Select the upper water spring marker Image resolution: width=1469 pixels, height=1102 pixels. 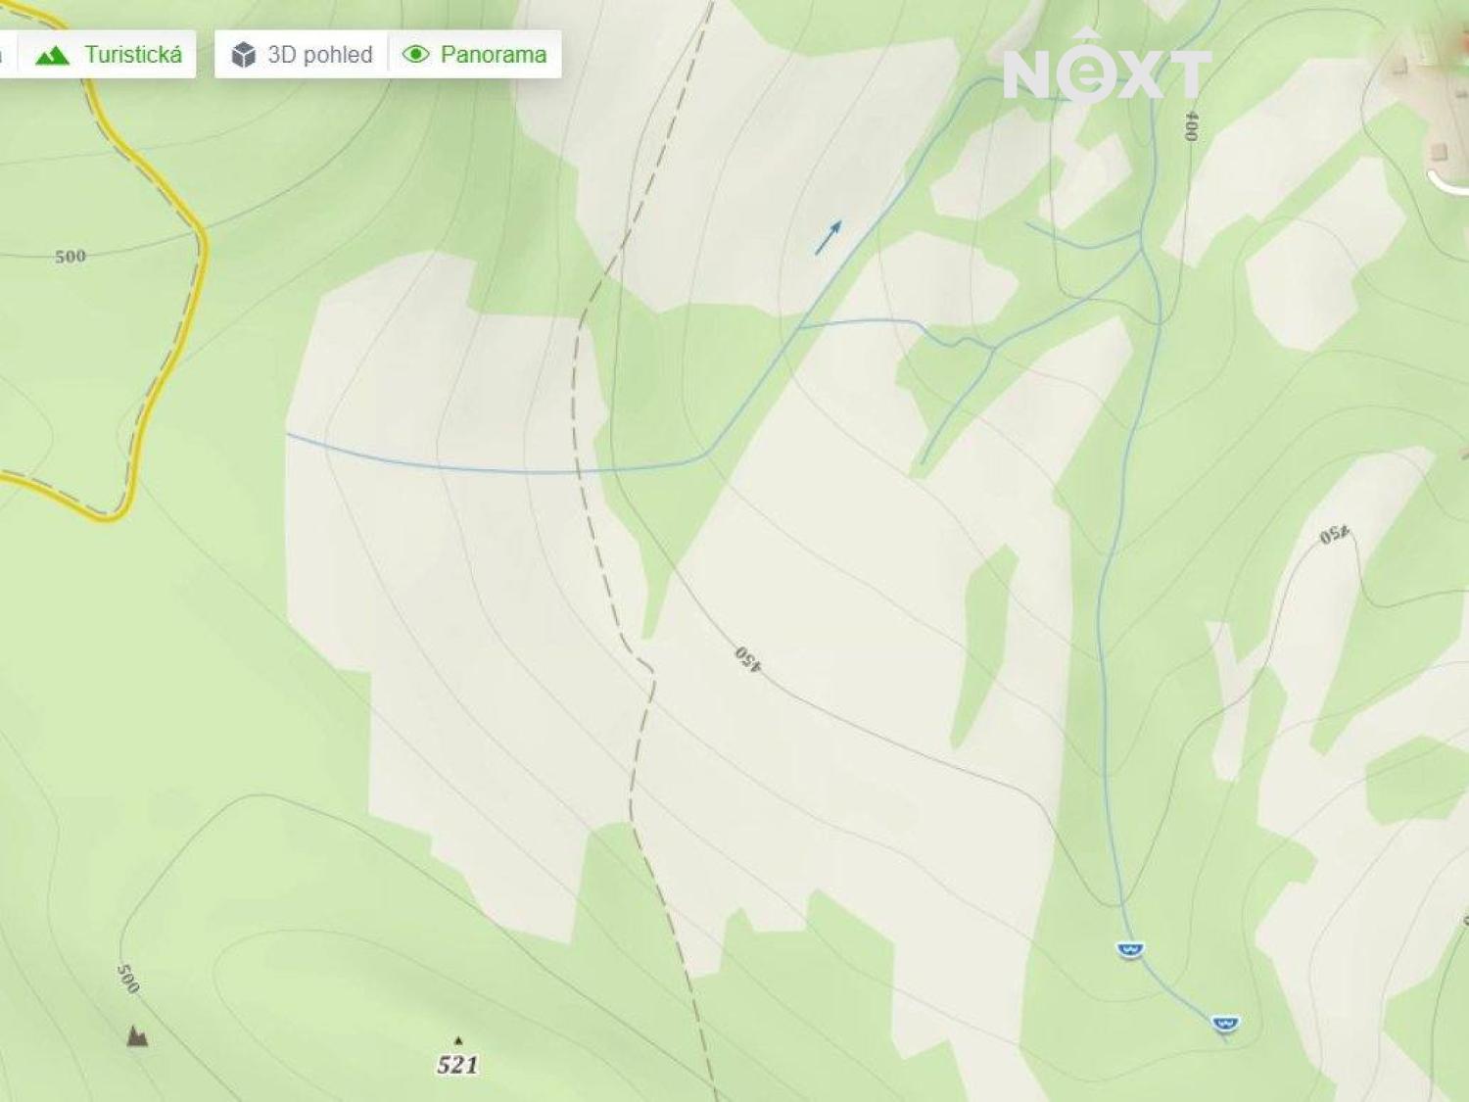tap(1130, 948)
